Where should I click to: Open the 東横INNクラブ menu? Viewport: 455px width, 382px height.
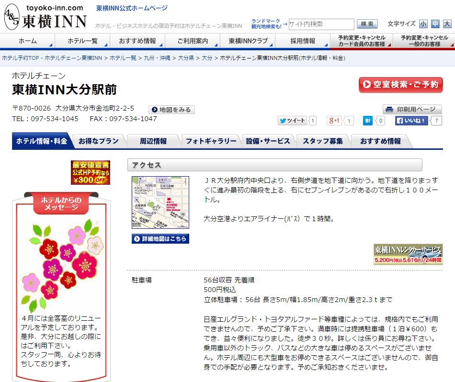[x=248, y=41]
